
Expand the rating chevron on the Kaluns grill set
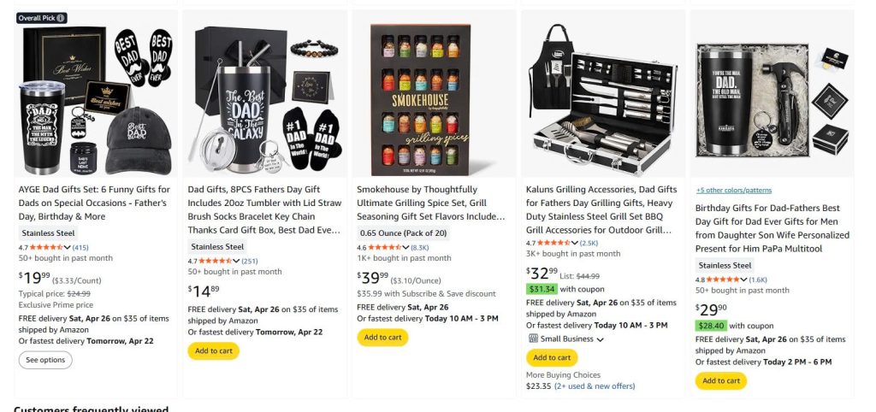575,243
